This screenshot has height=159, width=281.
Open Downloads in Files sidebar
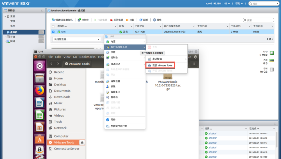point(62,97)
